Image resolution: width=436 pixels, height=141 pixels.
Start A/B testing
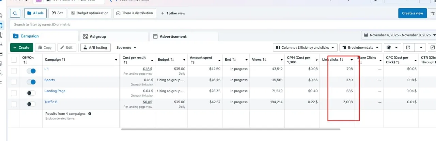[95, 47]
